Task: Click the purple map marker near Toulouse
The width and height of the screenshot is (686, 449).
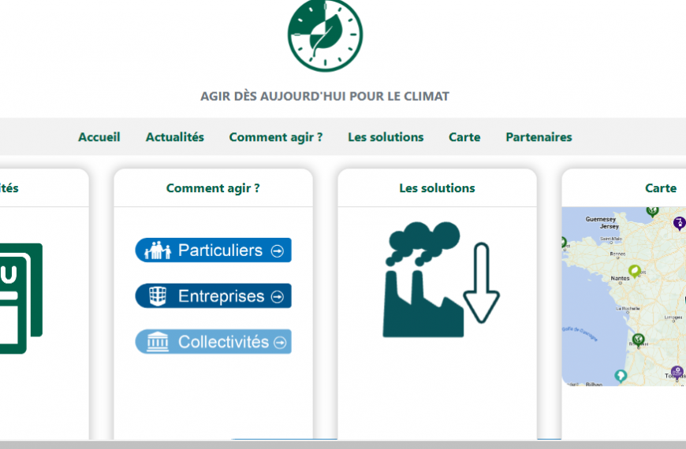Action: click(x=677, y=372)
